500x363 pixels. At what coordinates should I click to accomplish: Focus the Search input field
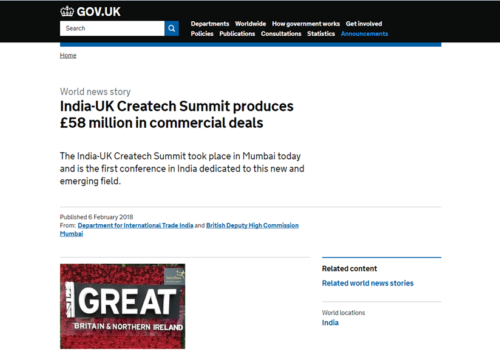tap(112, 28)
